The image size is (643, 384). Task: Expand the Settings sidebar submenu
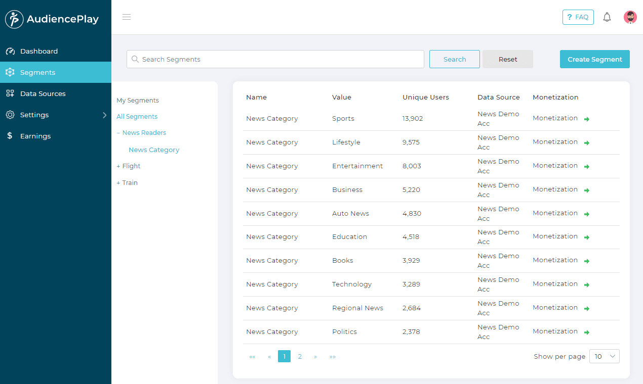(105, 115)
